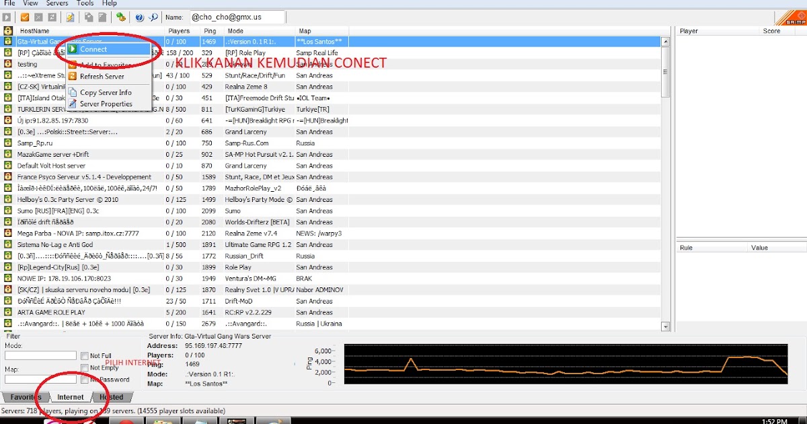Choose Refresh Server in the context menu
The height and width of the screenshot is (424, 807).
[108, 76]
